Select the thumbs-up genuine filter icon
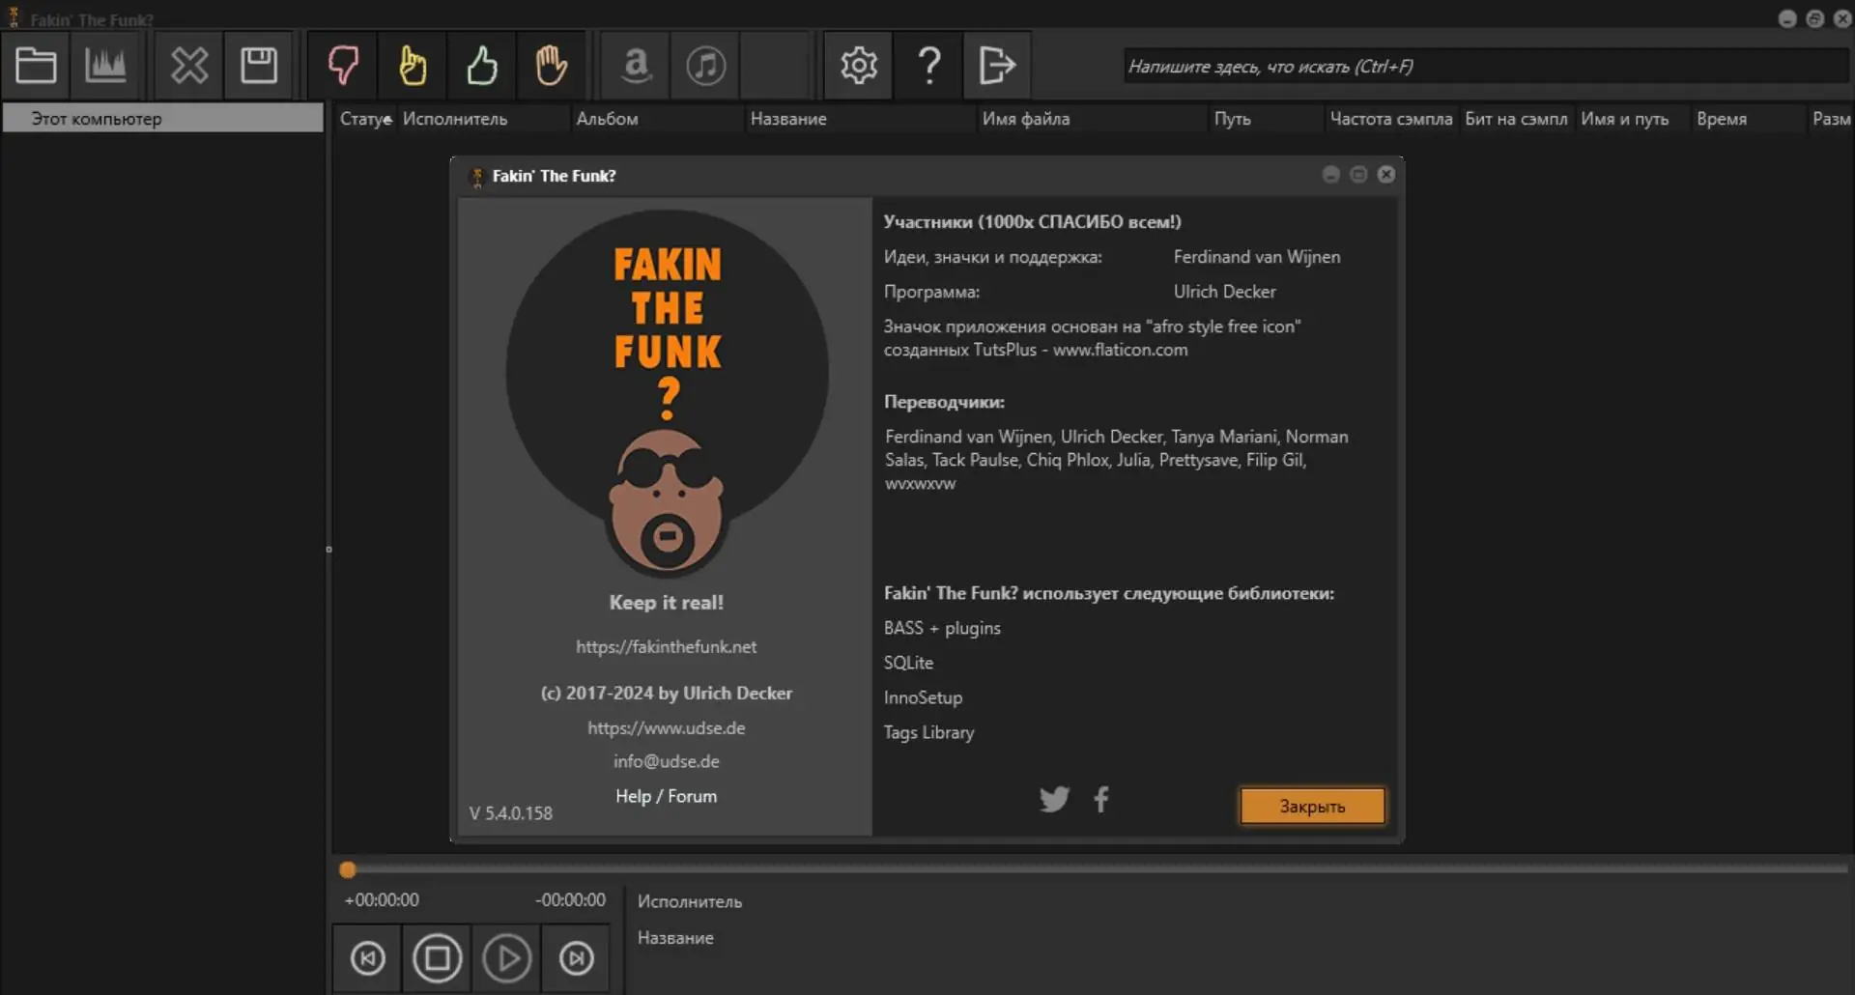 (483, 65)
